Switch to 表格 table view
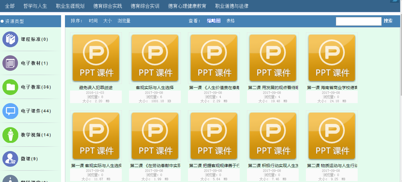The height and width of the screenshot is (182, 402). tap(230, 21)
